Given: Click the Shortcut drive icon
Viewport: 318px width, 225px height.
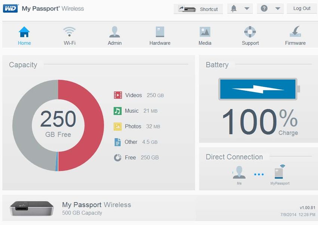Looking at the screenshot, I should pyautogui.click(x=187, y=9).
